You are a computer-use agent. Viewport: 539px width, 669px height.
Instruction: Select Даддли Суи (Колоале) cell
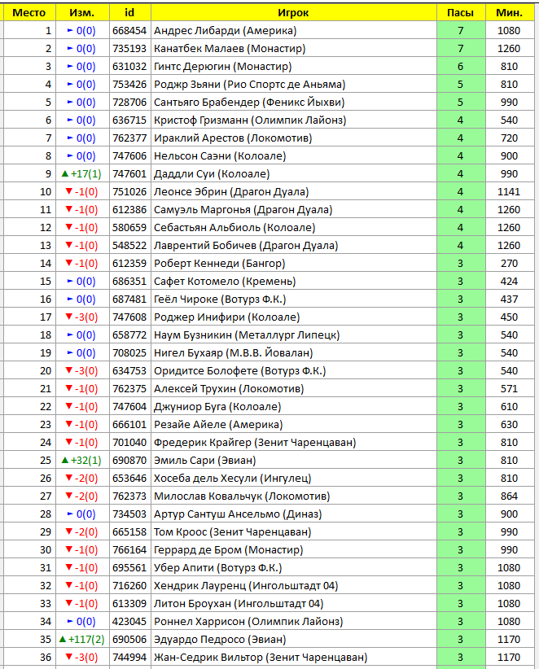[294, 174]
